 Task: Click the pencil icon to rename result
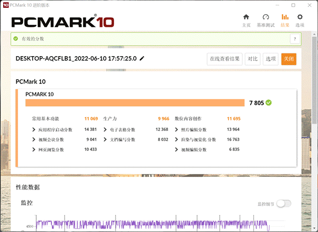[x=142, y=58]
